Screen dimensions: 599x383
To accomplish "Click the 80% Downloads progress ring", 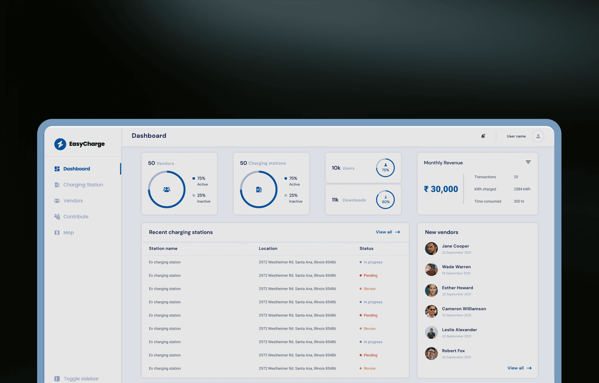I will point(385,200).
